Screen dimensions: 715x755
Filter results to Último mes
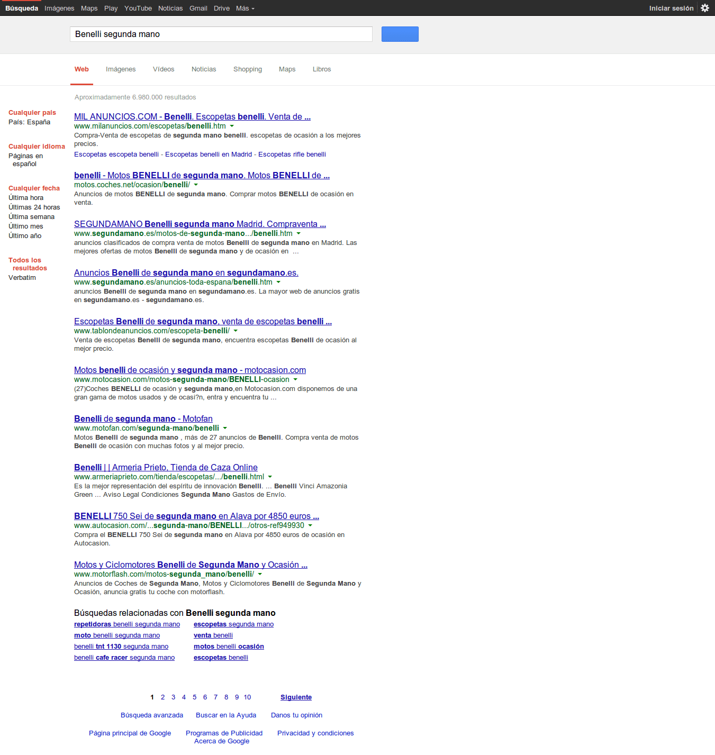(x=25, y=226)
